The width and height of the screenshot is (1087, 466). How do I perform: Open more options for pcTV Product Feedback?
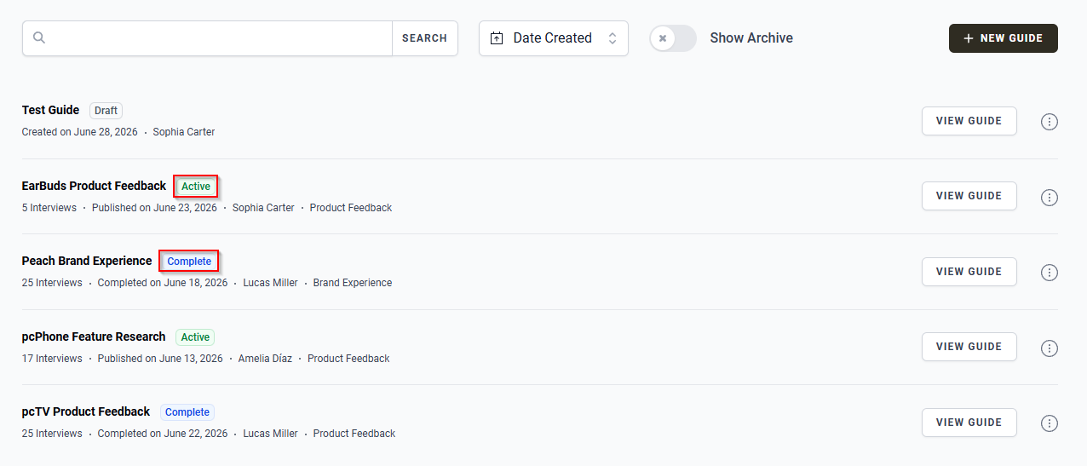[x=1050, y=423]
